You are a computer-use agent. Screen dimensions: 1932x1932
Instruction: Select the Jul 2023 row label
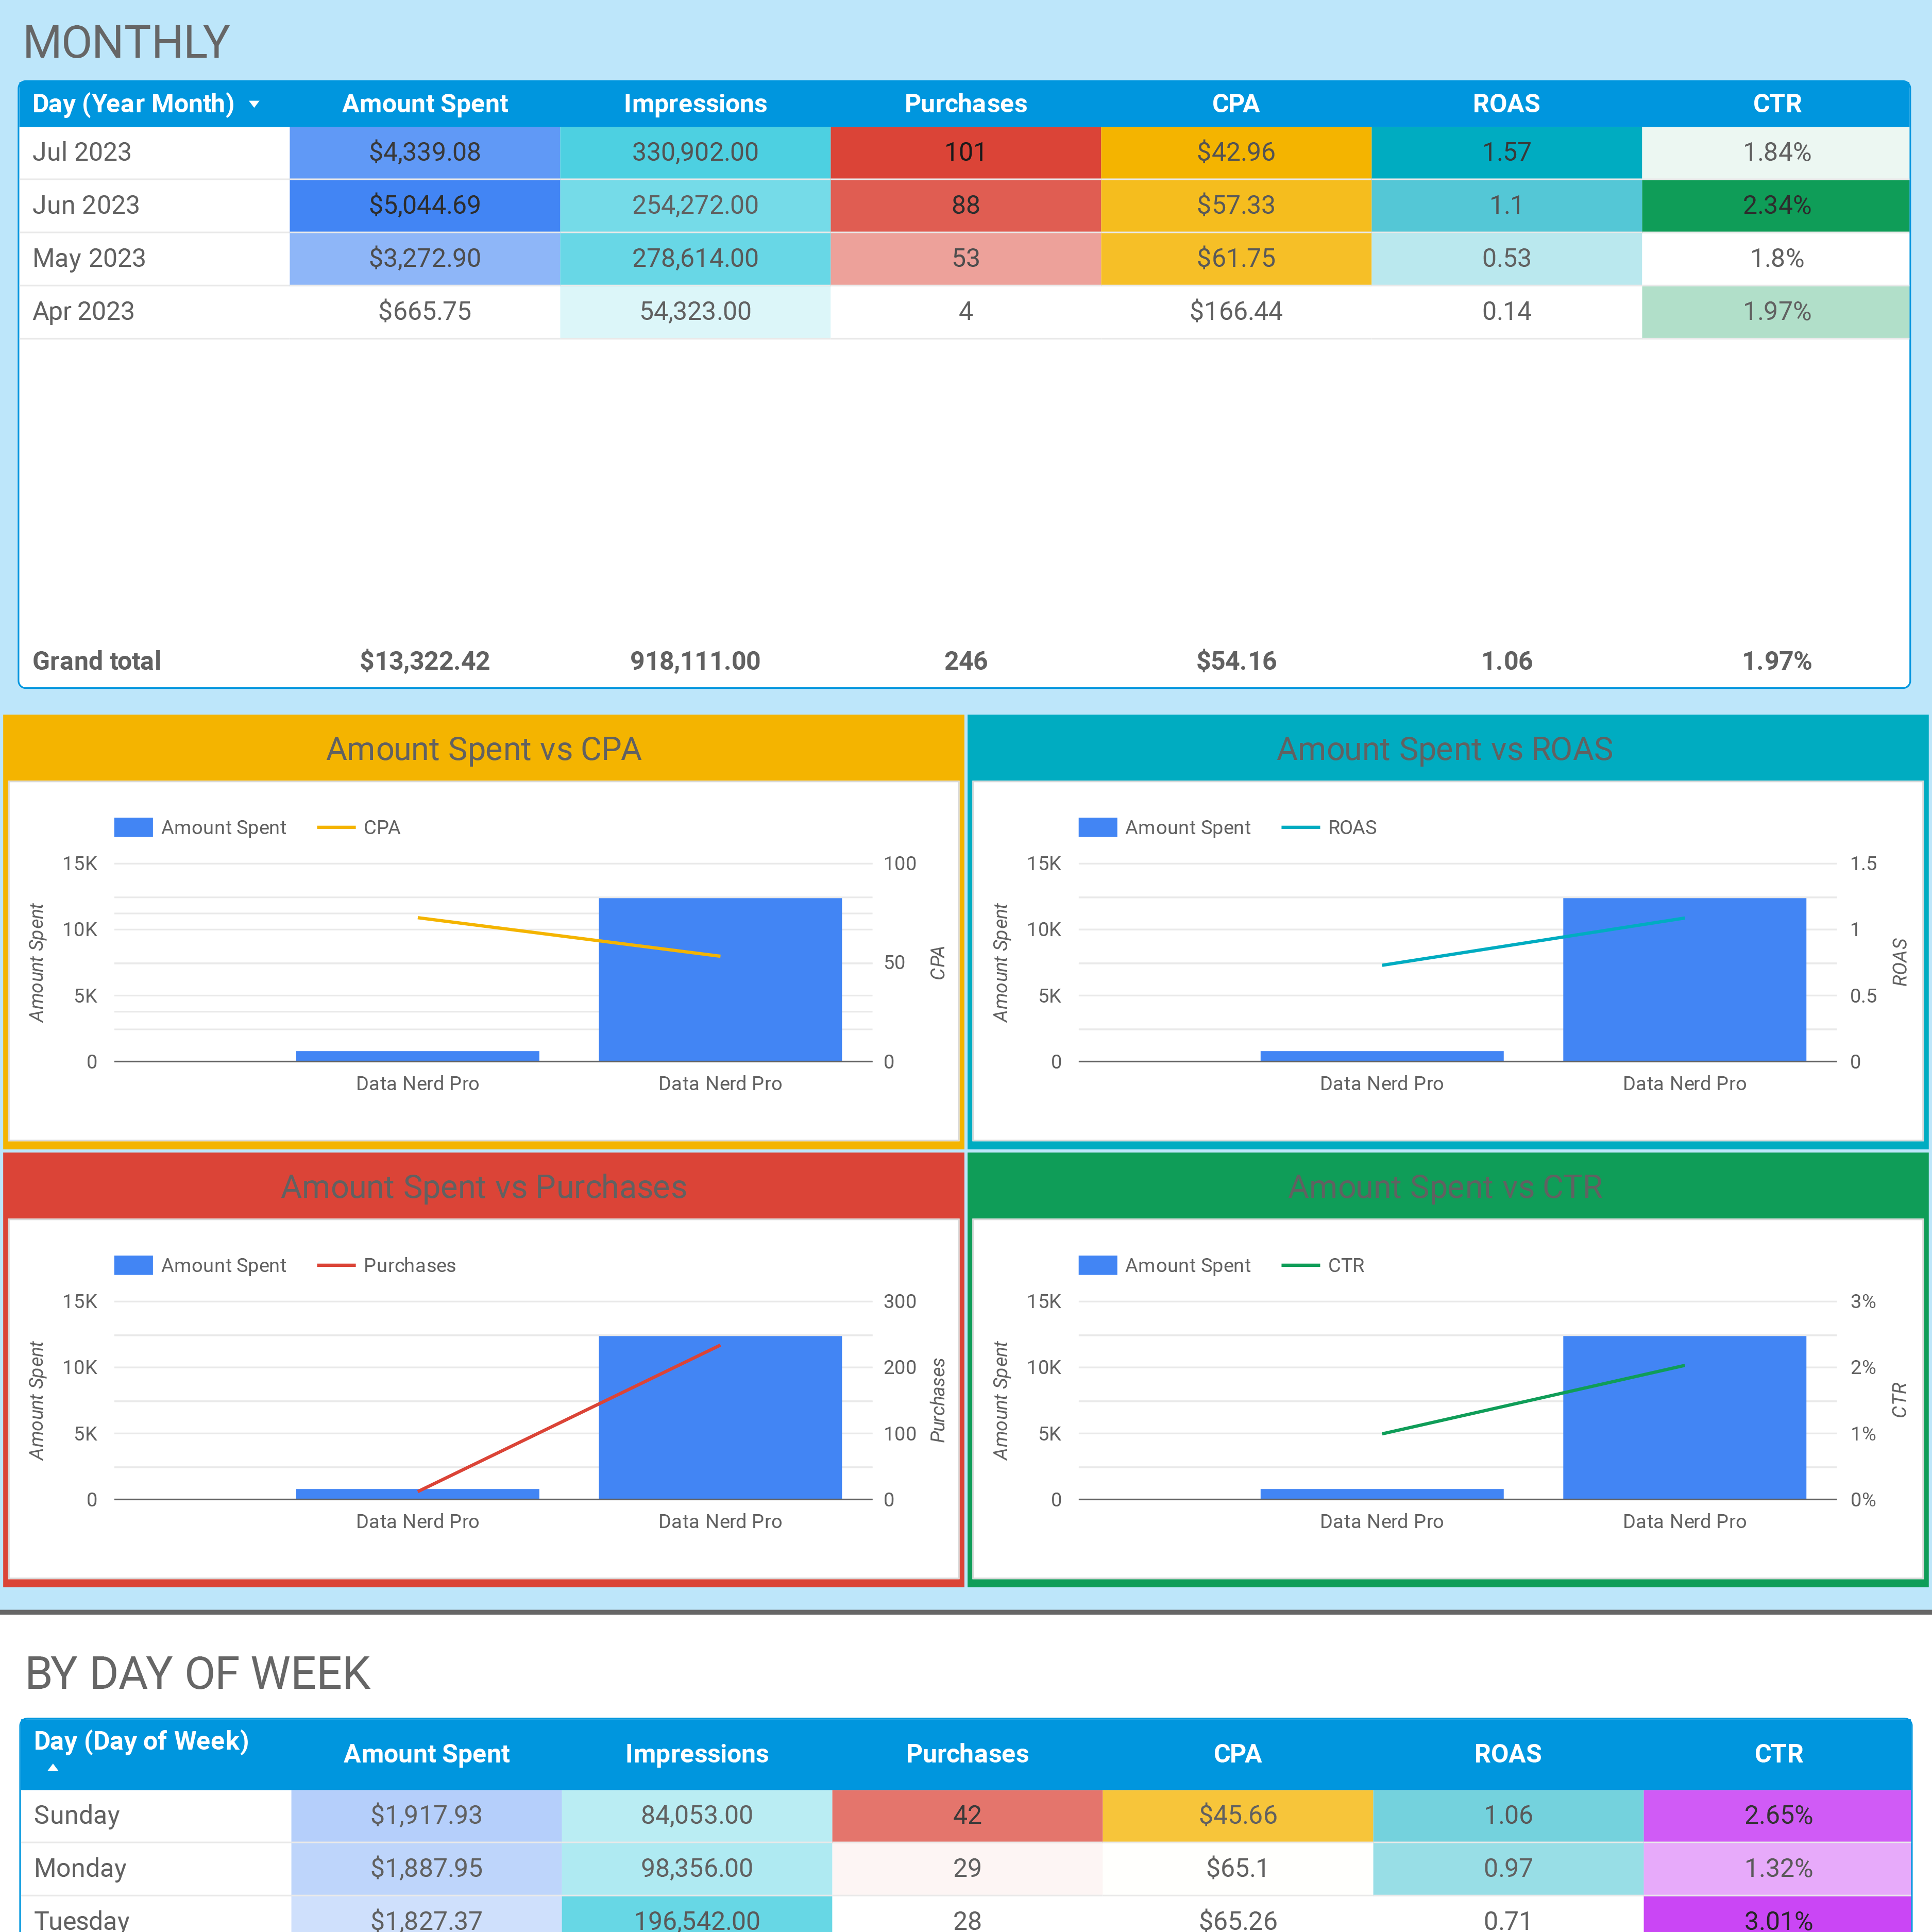click(82, 152)
